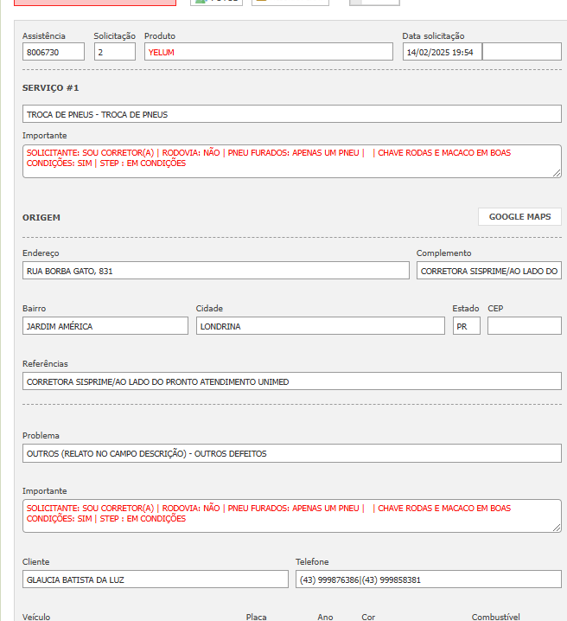Select the Problema field showing Outros
Viewport: 567px width, 621px height.
(x=291, y=453)
